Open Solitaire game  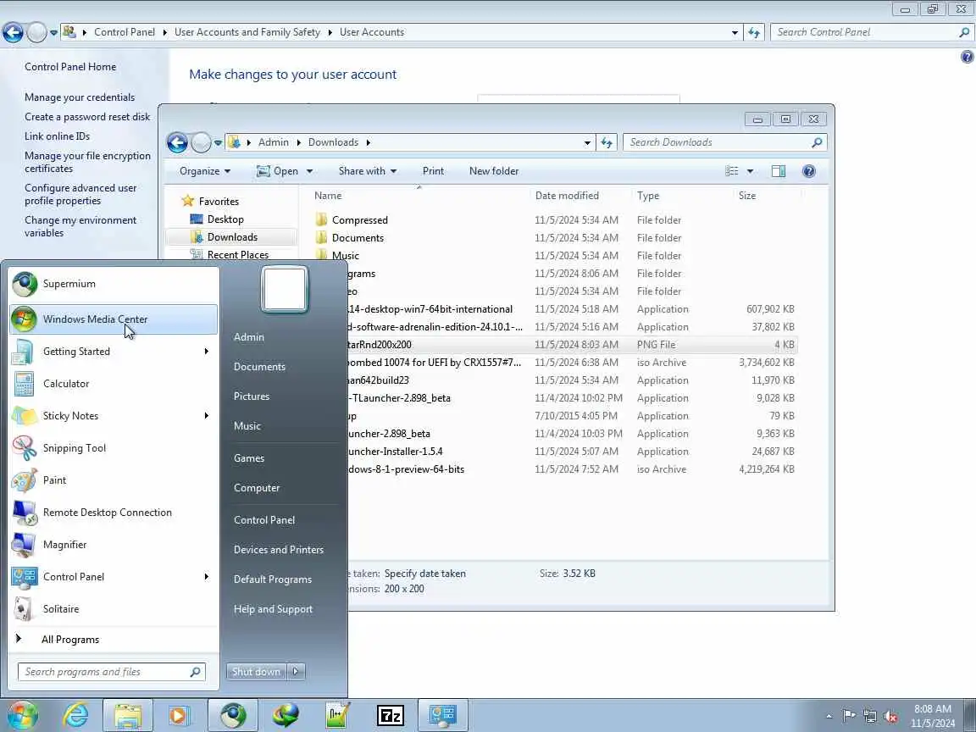pyautogui.click(x=114, y=609)
